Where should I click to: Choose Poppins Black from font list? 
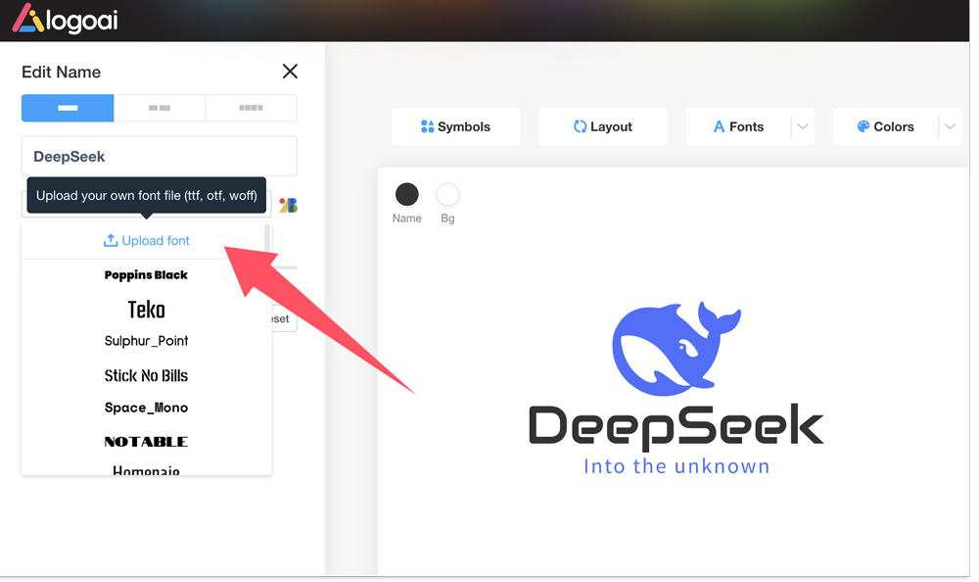click(x=146, y=275)
